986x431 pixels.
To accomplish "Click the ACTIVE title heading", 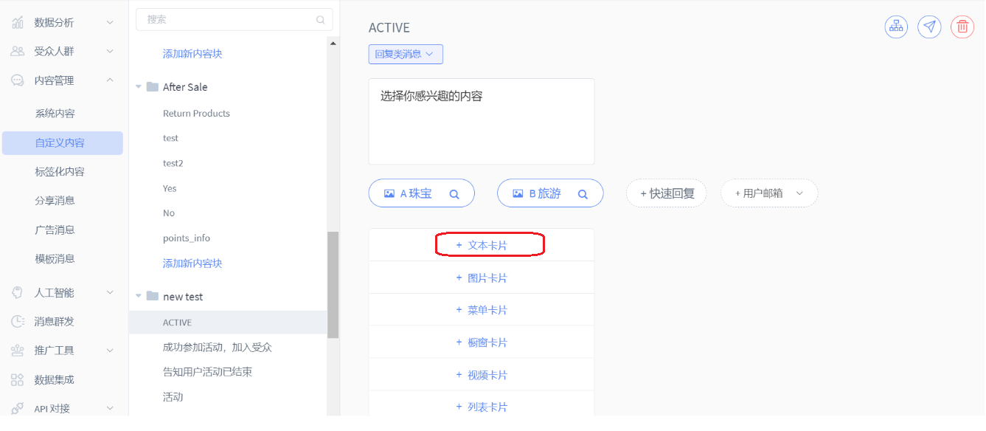I will pyautogui.click(x=389, y=28).
